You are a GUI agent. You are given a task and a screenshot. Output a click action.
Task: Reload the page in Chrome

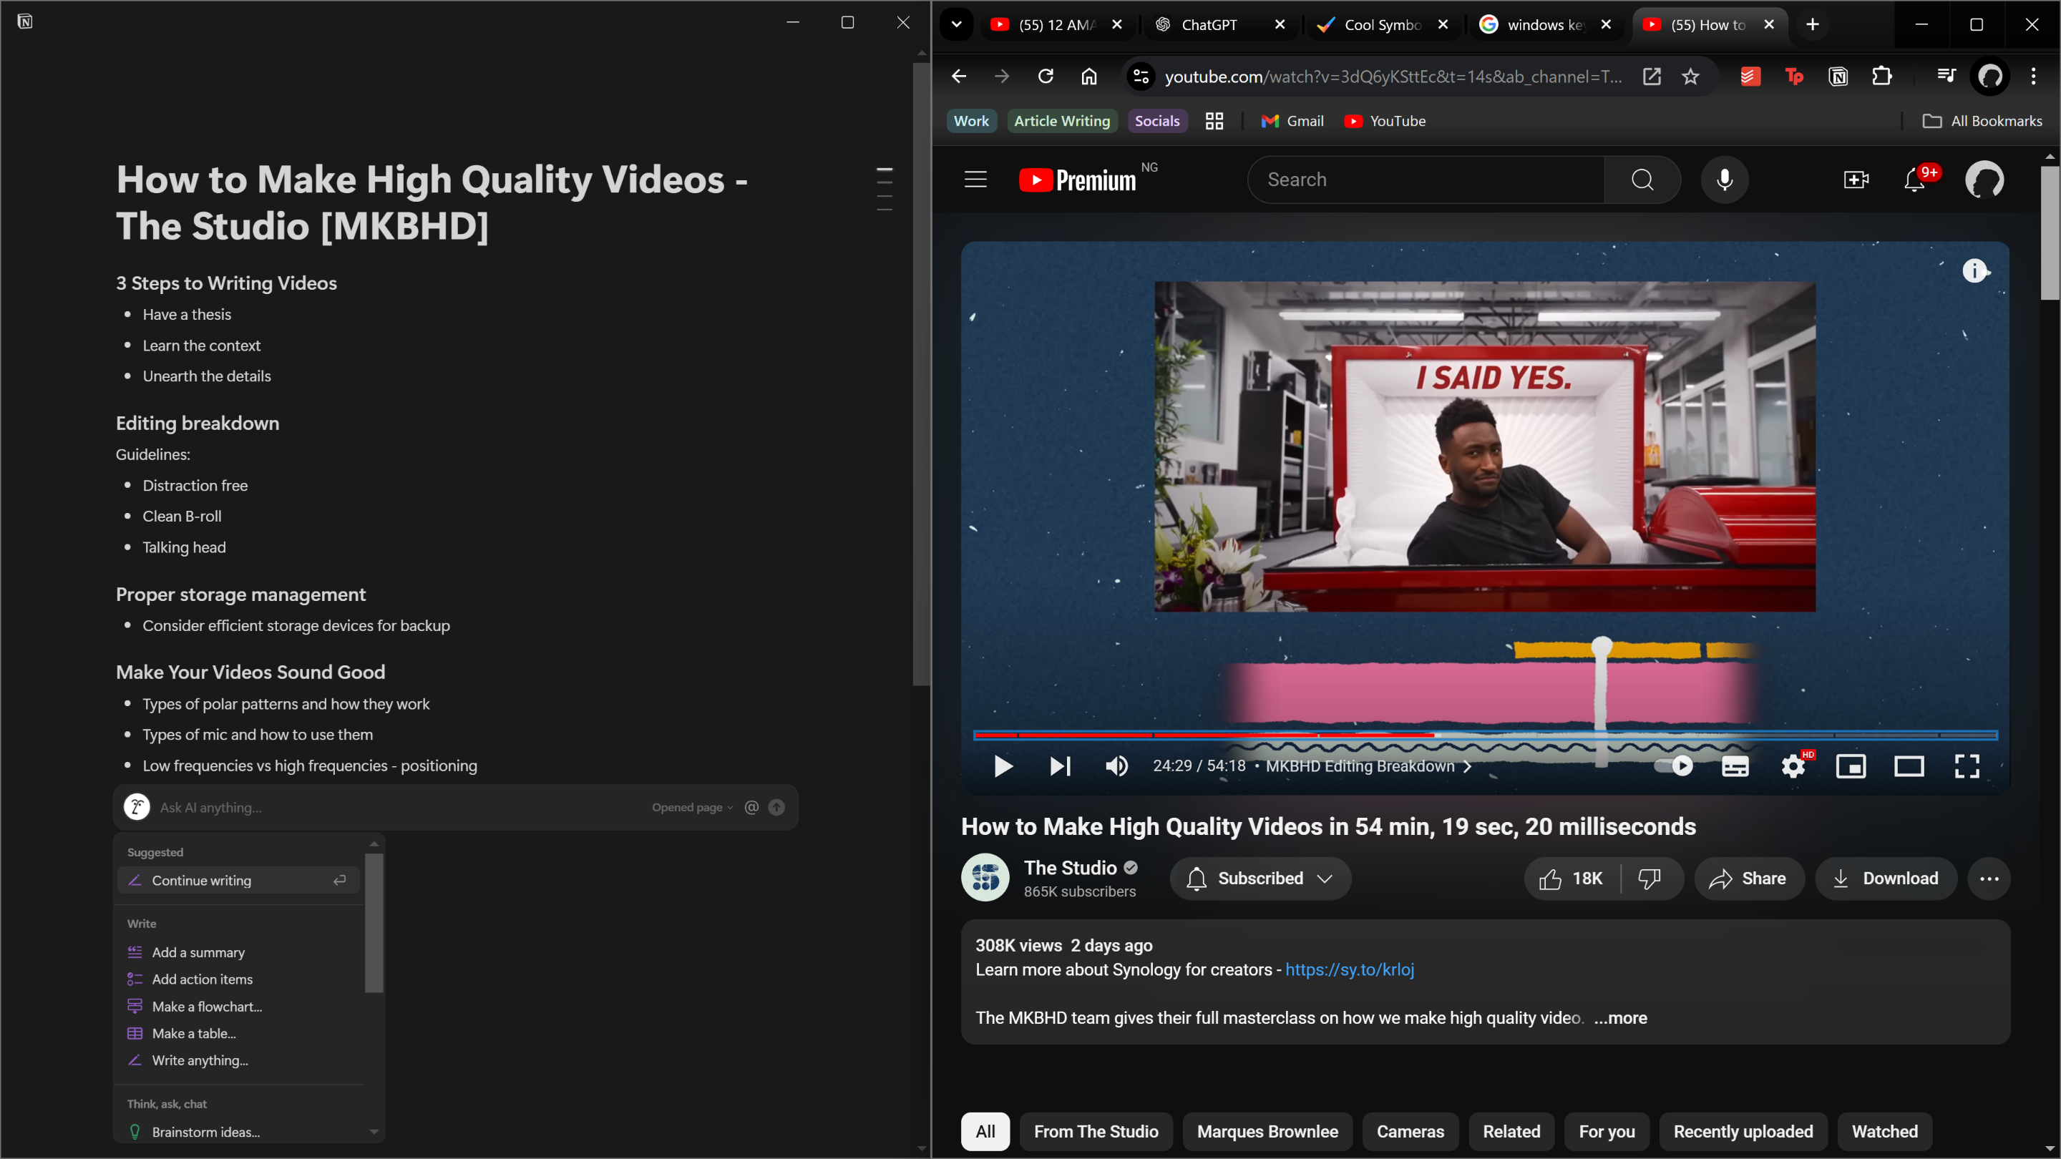1045,76
